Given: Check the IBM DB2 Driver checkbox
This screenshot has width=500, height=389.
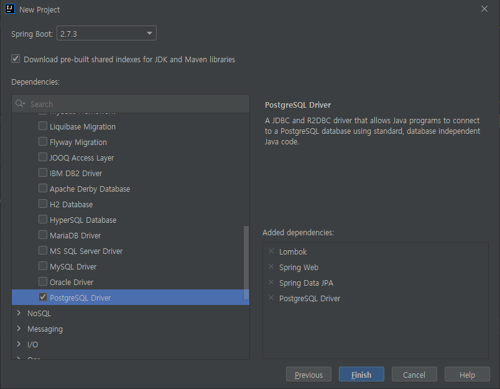Looking at the screenshot, I should [x=43, y=172].
